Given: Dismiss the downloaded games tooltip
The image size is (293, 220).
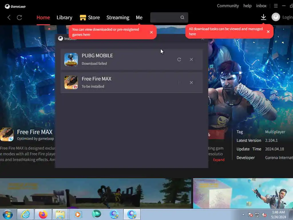Looking at the screenshot, I should (151, 32).
